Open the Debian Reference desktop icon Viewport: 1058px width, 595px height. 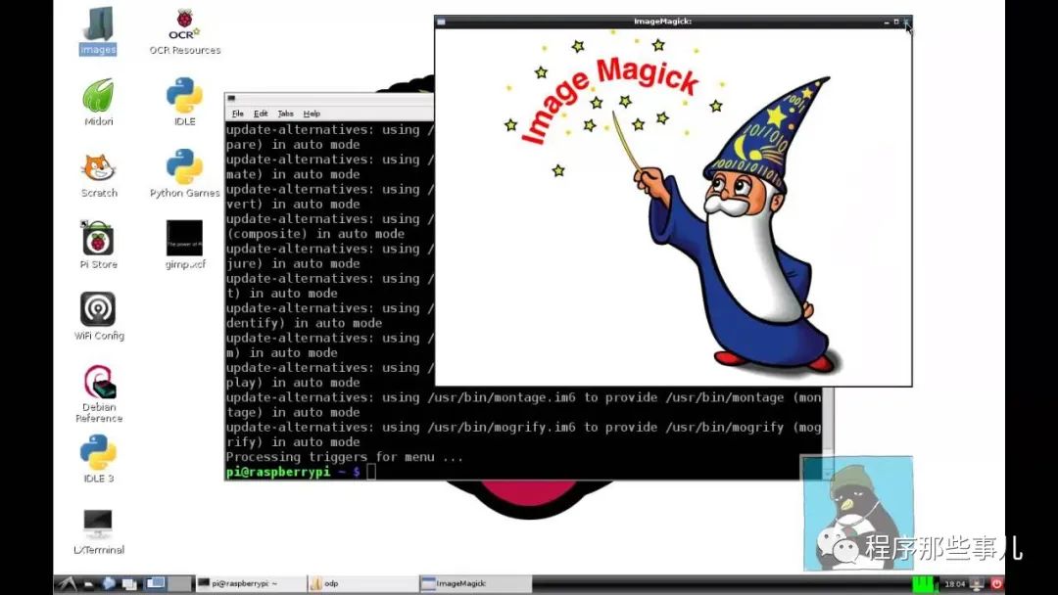click(x=99, y=393)
